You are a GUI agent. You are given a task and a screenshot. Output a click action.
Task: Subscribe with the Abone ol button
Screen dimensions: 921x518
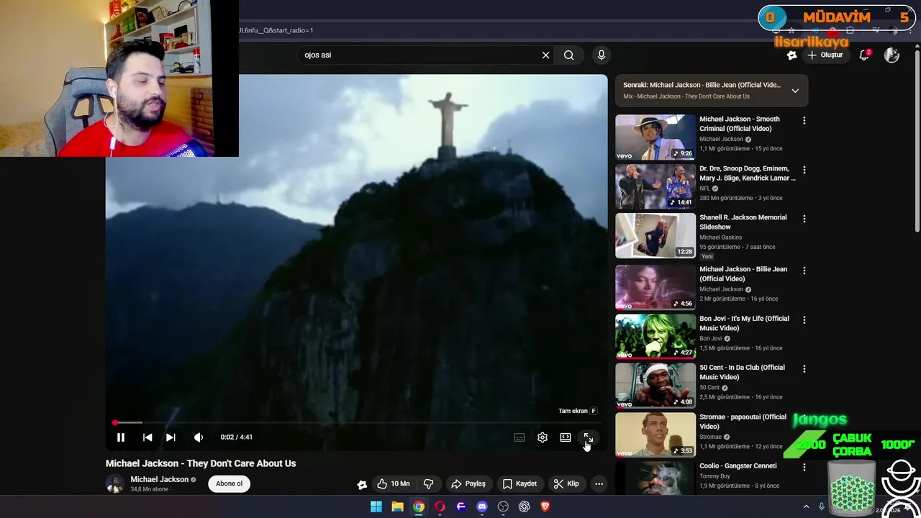[230, 483]
